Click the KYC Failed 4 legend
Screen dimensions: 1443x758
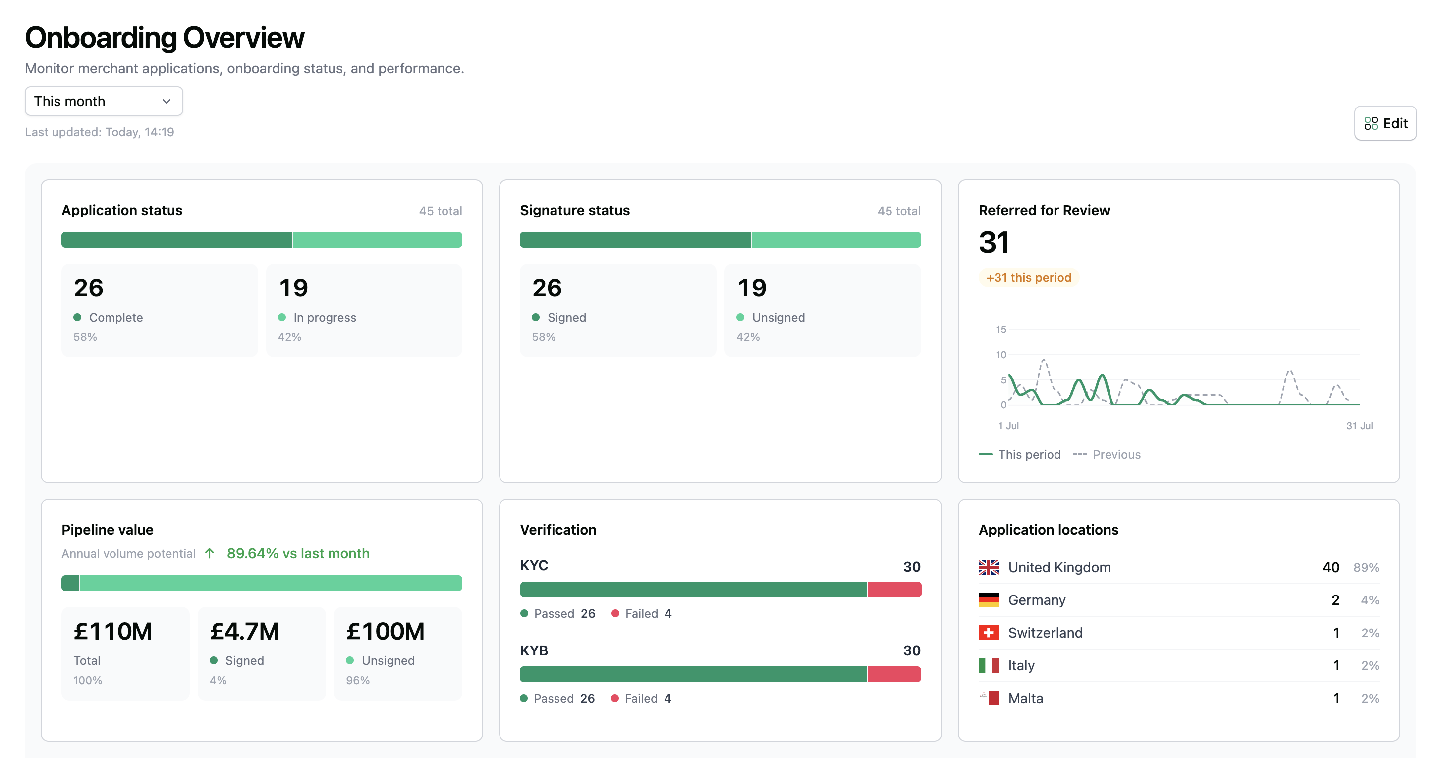(641, 613)
